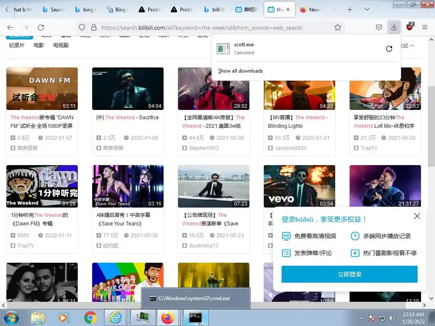Show hidden tray icons arrow
This screenshot has height=326, width=435.
pyautogui.click(x=361, y=318)
